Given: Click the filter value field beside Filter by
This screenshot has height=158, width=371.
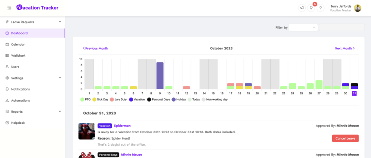Looking at the screenshot, I should [x=342, y=27].
